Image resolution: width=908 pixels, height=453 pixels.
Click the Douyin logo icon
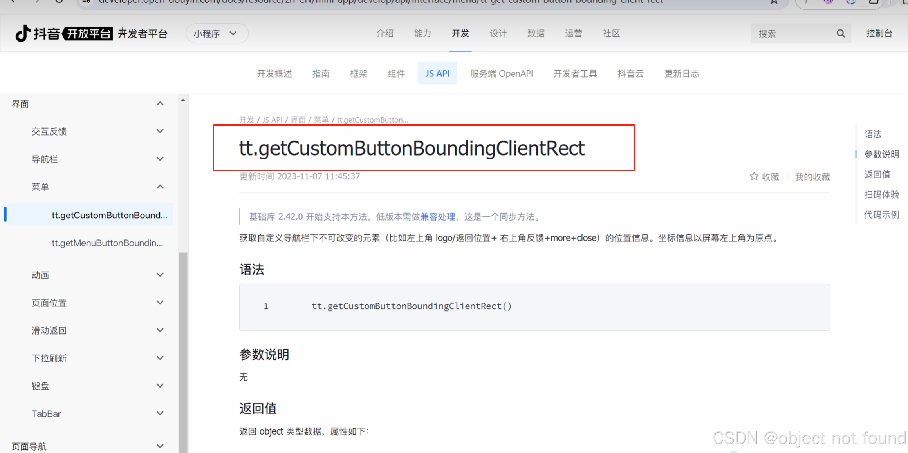(23, 33)
